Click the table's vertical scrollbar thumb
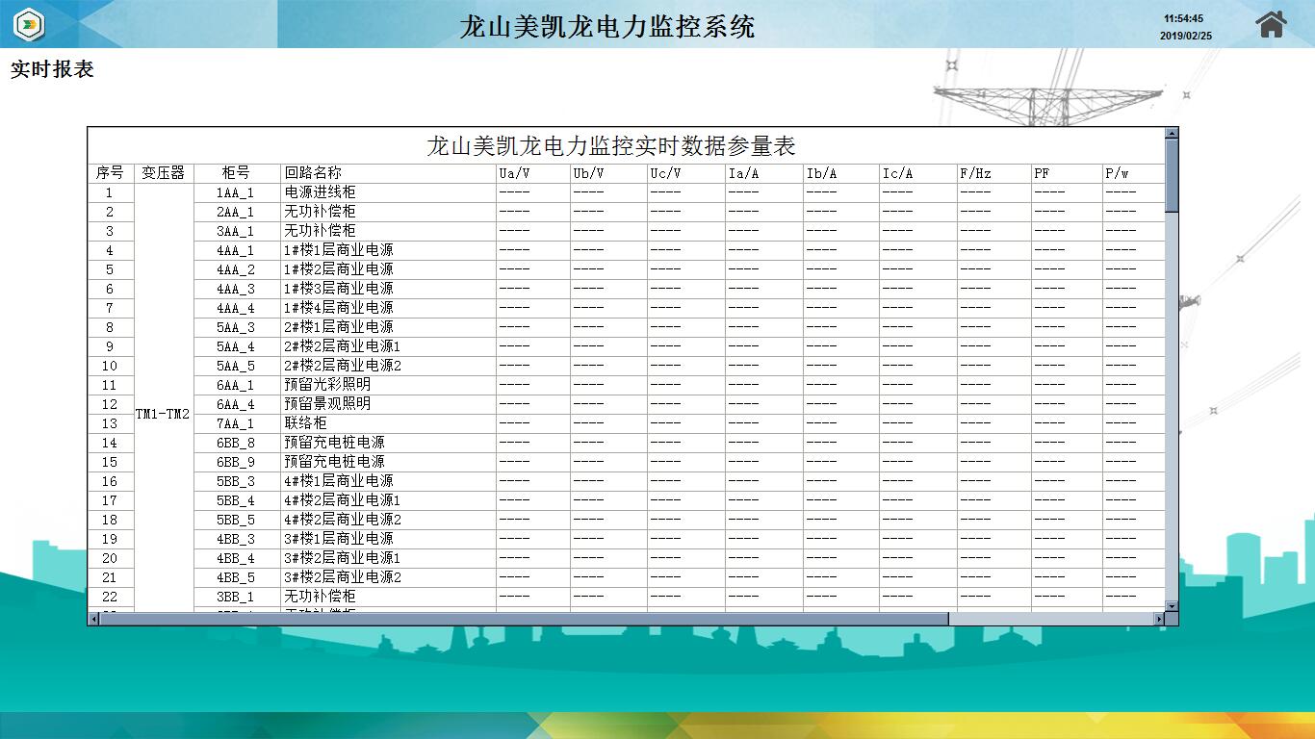 [1172, 175]
